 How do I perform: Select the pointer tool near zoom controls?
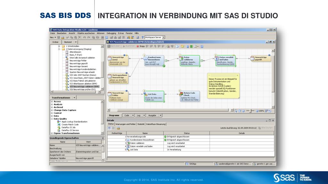(236, 111)
